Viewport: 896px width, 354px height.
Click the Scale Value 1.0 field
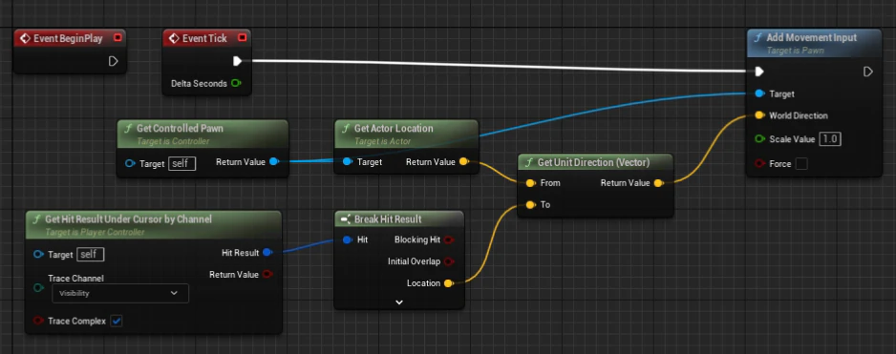click(x=830, y=139)
